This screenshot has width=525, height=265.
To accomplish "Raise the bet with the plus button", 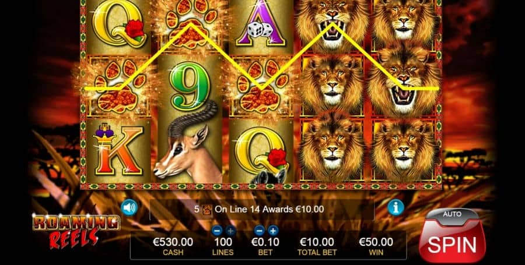I will tap(273, 230).
